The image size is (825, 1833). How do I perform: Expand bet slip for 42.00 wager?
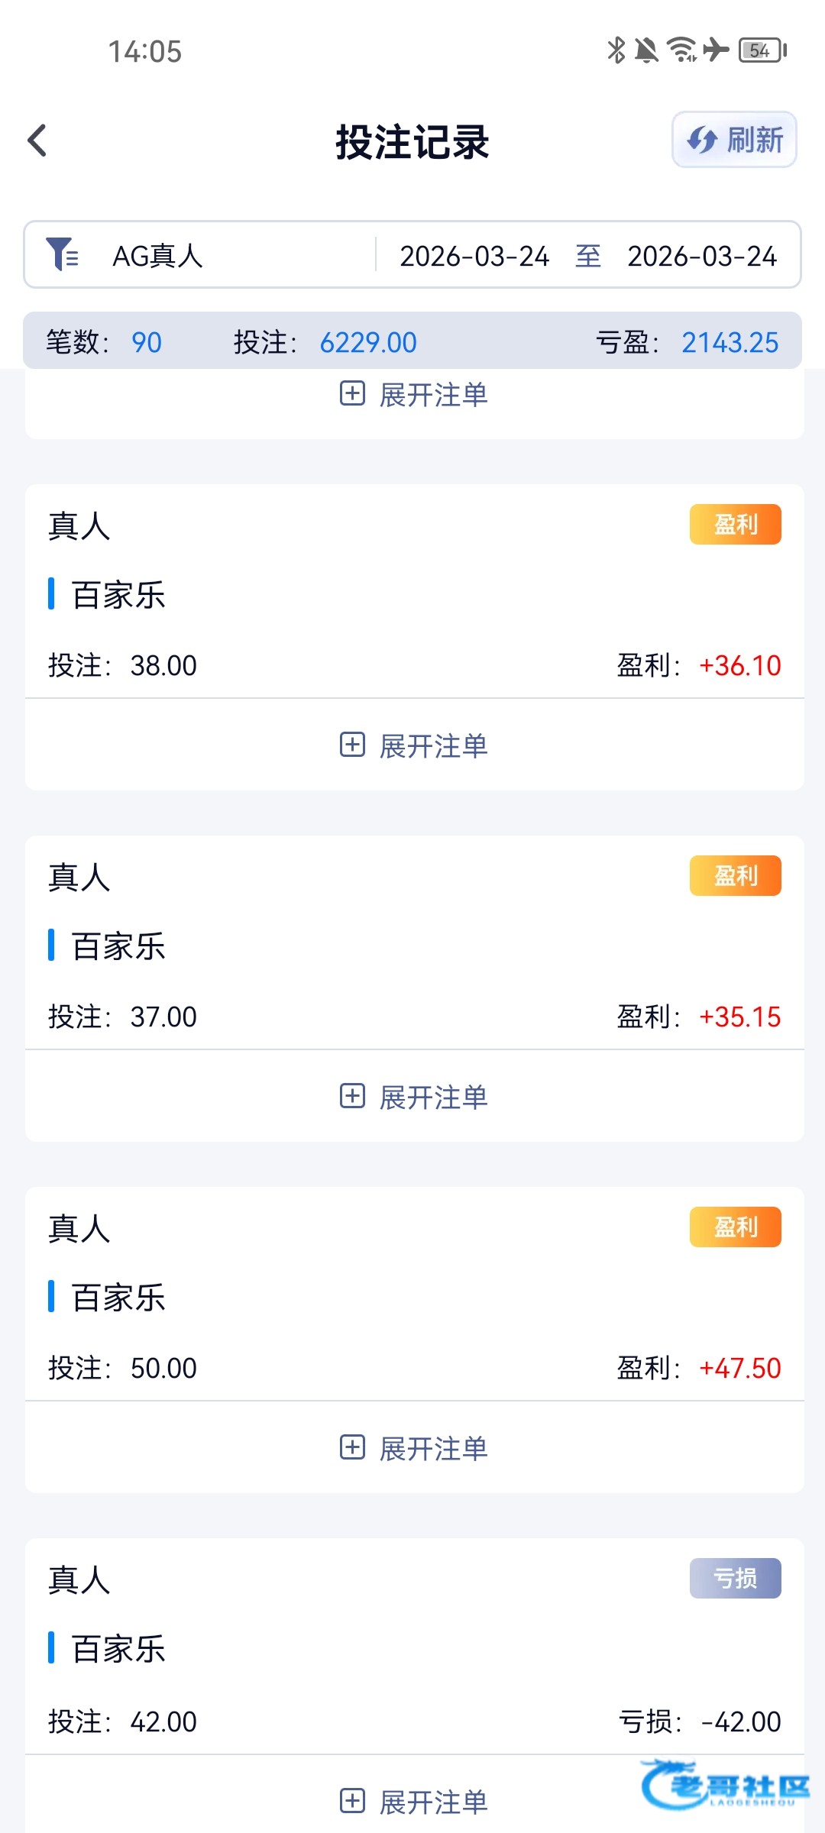(x=413, y=1802)
